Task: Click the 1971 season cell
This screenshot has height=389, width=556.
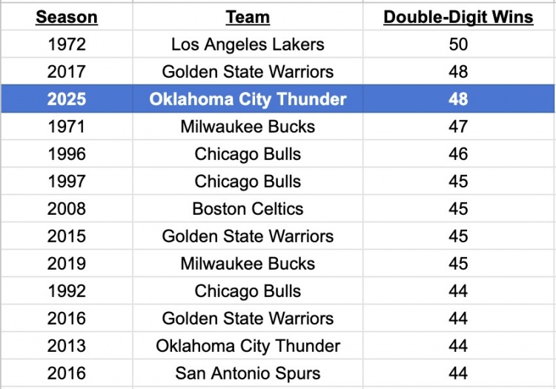Action: point(67,127)
